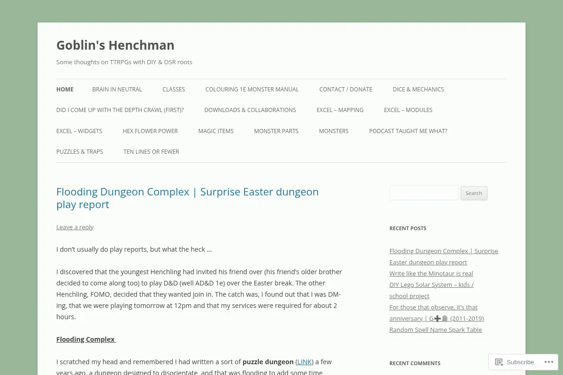Open the Flooding Dungeon Complex post title
The image size is (563, 375).
[x=188, y=198]
